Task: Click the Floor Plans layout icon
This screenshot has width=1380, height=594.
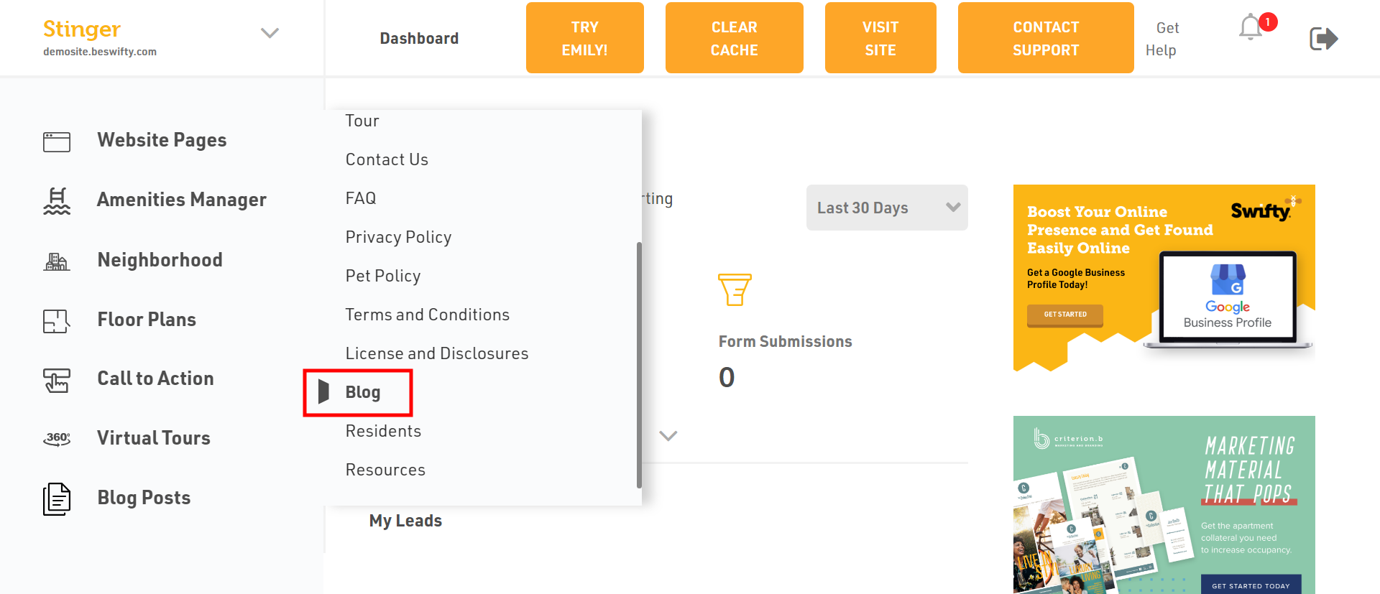Action: [57, 321]
